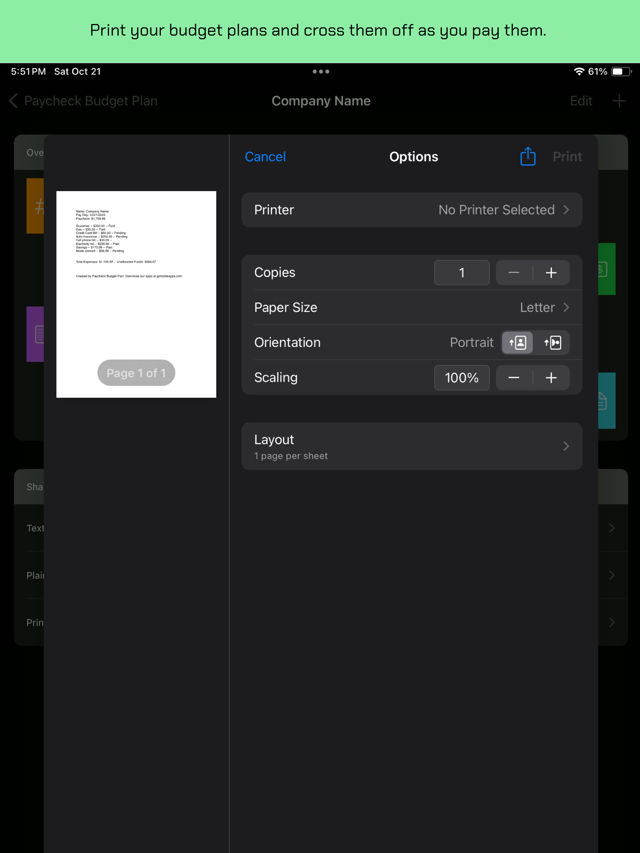Open the Layout pages per sheet row
The image size is (640, 853).
[x=412, y=446]
